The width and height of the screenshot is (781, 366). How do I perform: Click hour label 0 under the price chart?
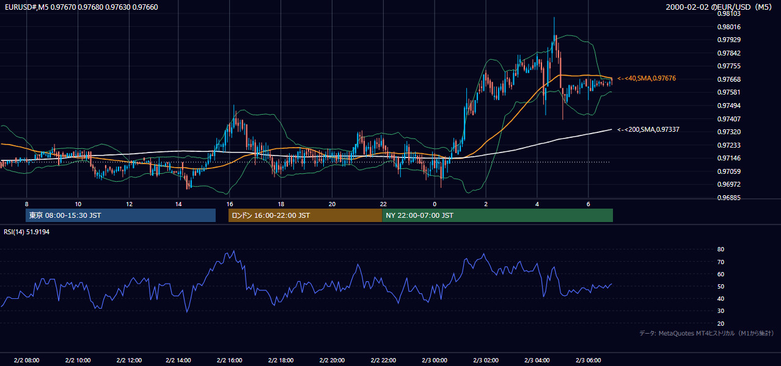coord(435,204)
